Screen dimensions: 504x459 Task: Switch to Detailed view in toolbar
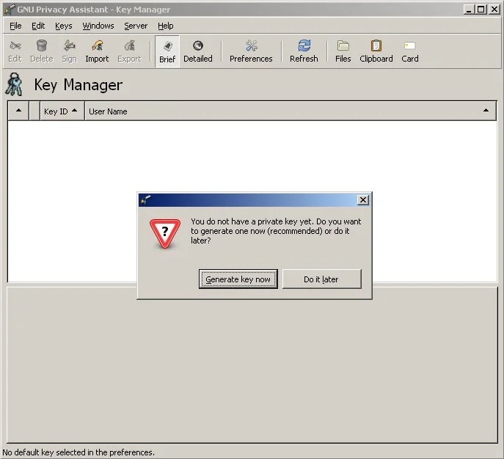point(197,51)
